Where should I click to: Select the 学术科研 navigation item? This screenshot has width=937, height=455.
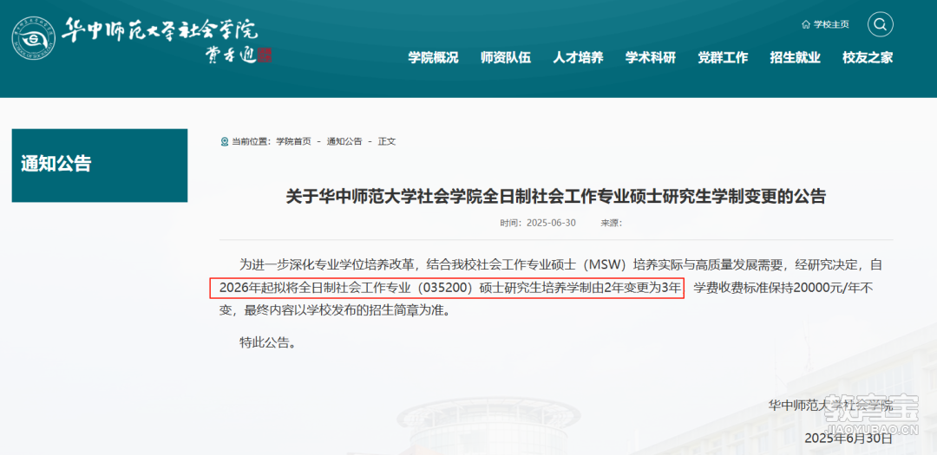point(650,58)
